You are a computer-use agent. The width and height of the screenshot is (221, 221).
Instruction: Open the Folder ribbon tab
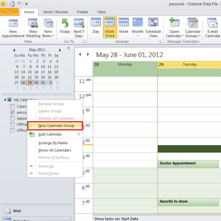[x=83, y=12]
